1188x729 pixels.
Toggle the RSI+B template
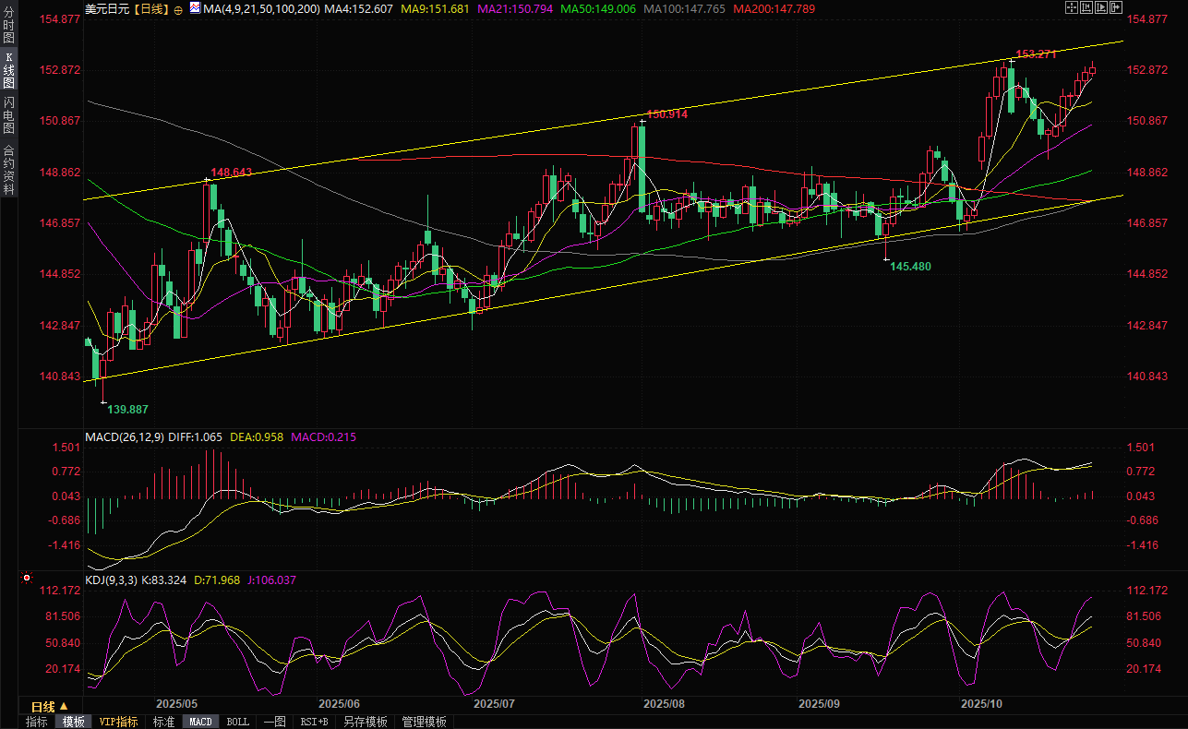tap(315, 722)
